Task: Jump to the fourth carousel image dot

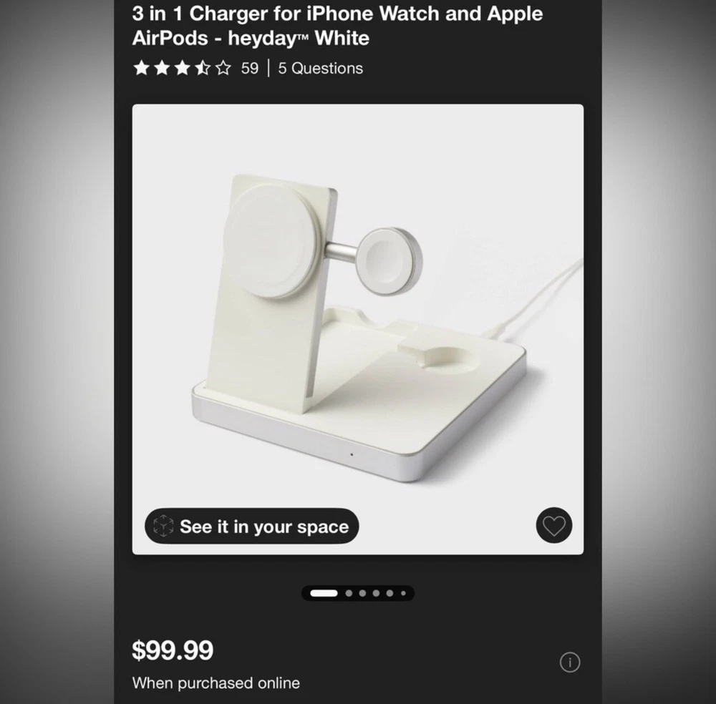Action: tap(376, 593)
